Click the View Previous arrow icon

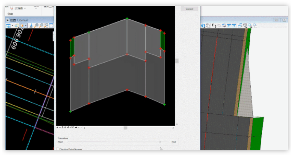(x=229, y=26)
